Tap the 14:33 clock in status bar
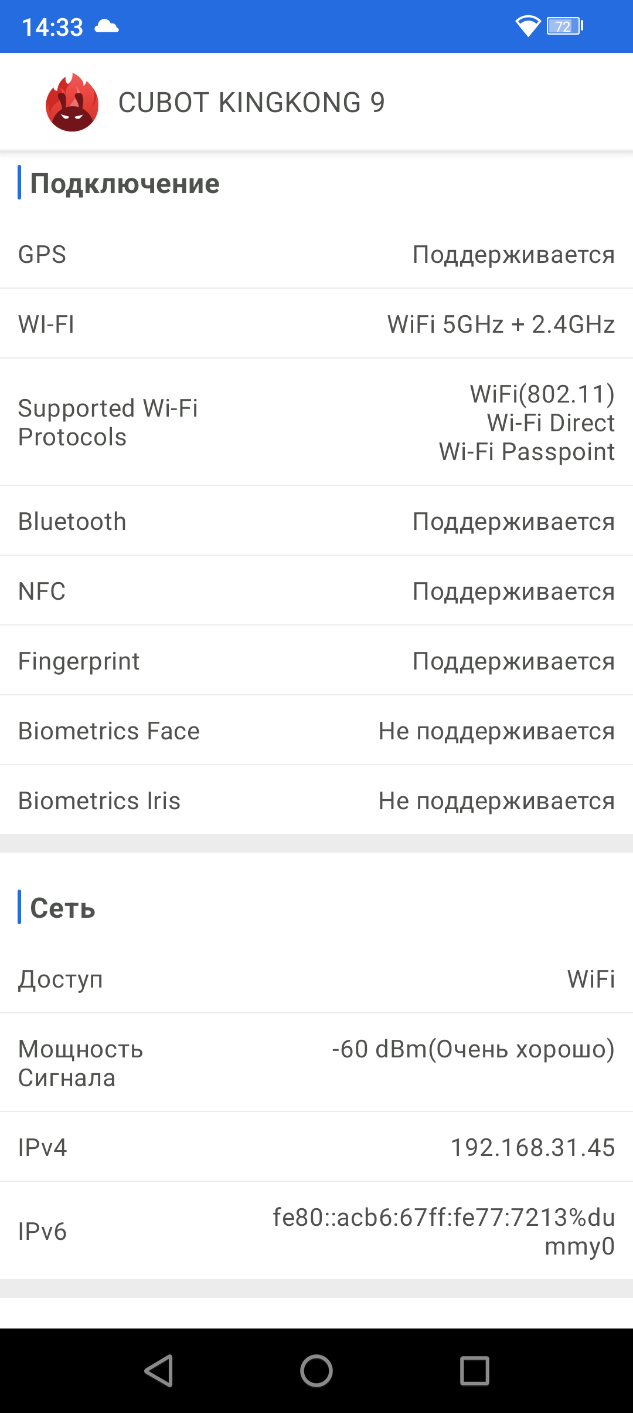 53,27
